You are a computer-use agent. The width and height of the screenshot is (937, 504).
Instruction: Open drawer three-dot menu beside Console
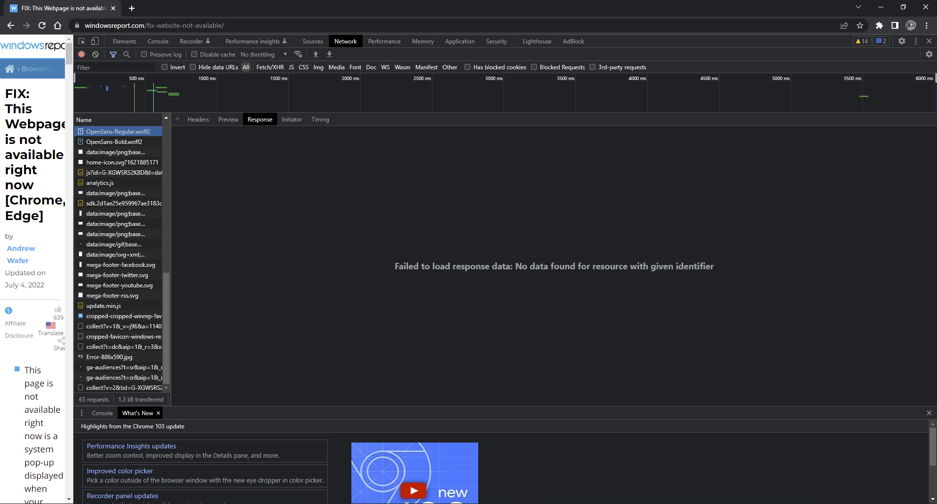[x=81, y=413]
